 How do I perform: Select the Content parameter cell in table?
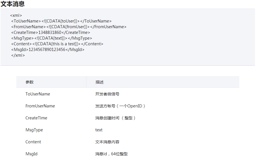tap(33, 142)
